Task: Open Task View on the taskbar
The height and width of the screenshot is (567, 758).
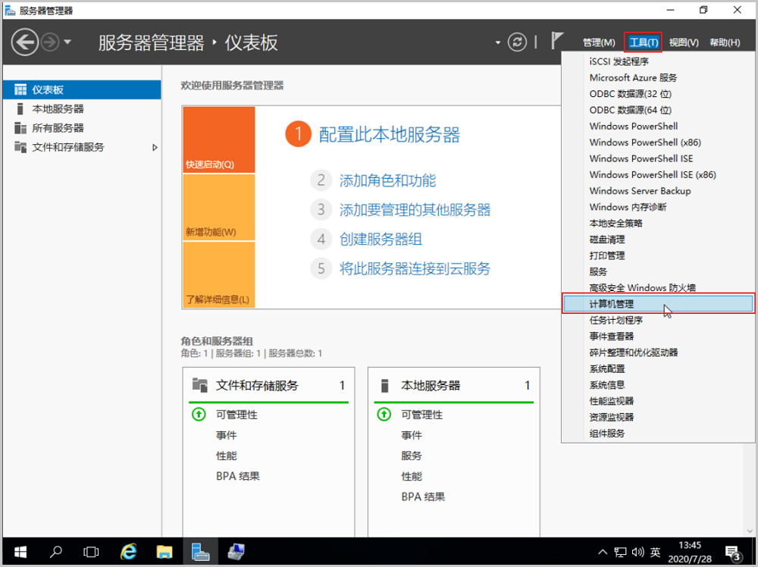Action: coord(92,552)
